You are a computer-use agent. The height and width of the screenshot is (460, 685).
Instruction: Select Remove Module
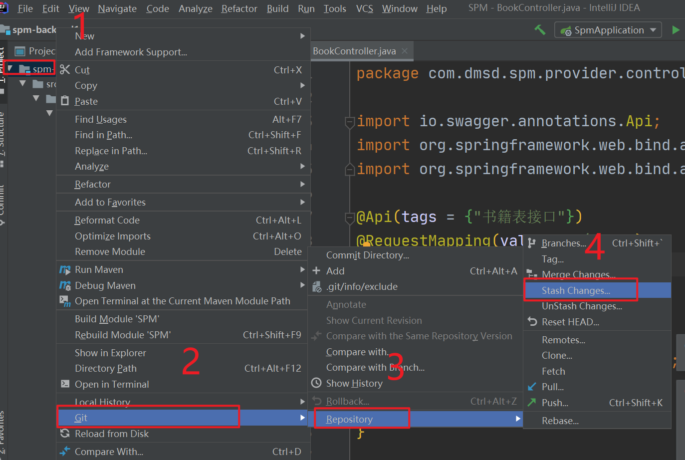(x=183, y=251)
